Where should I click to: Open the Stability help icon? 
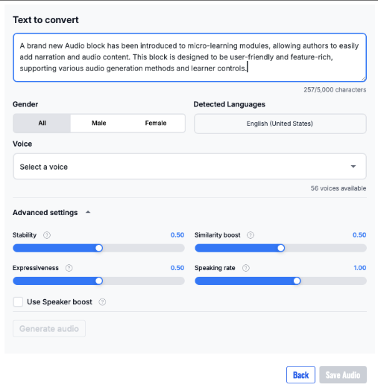pos(47,235)
